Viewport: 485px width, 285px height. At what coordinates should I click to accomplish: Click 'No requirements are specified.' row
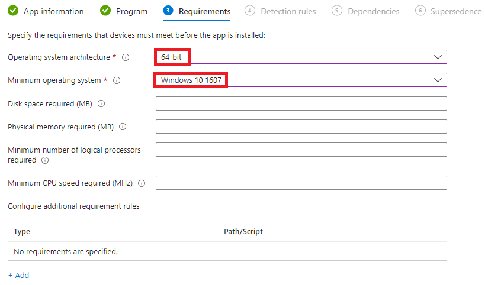coord(227,251)
